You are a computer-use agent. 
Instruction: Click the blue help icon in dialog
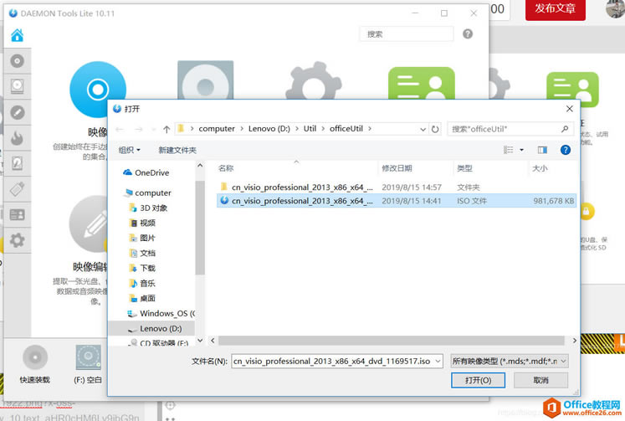(x=566, y=150)
